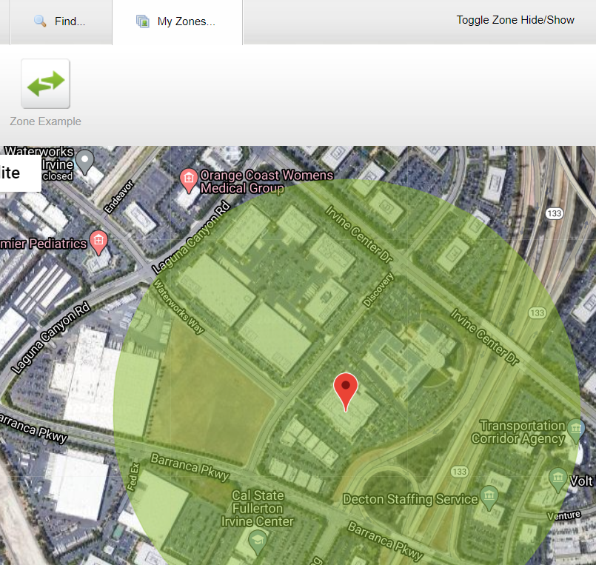Click the layers icon in My Zones tab

click(x=143, y=21)
